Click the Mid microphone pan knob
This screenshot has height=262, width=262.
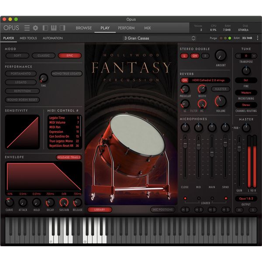[198, 128]
